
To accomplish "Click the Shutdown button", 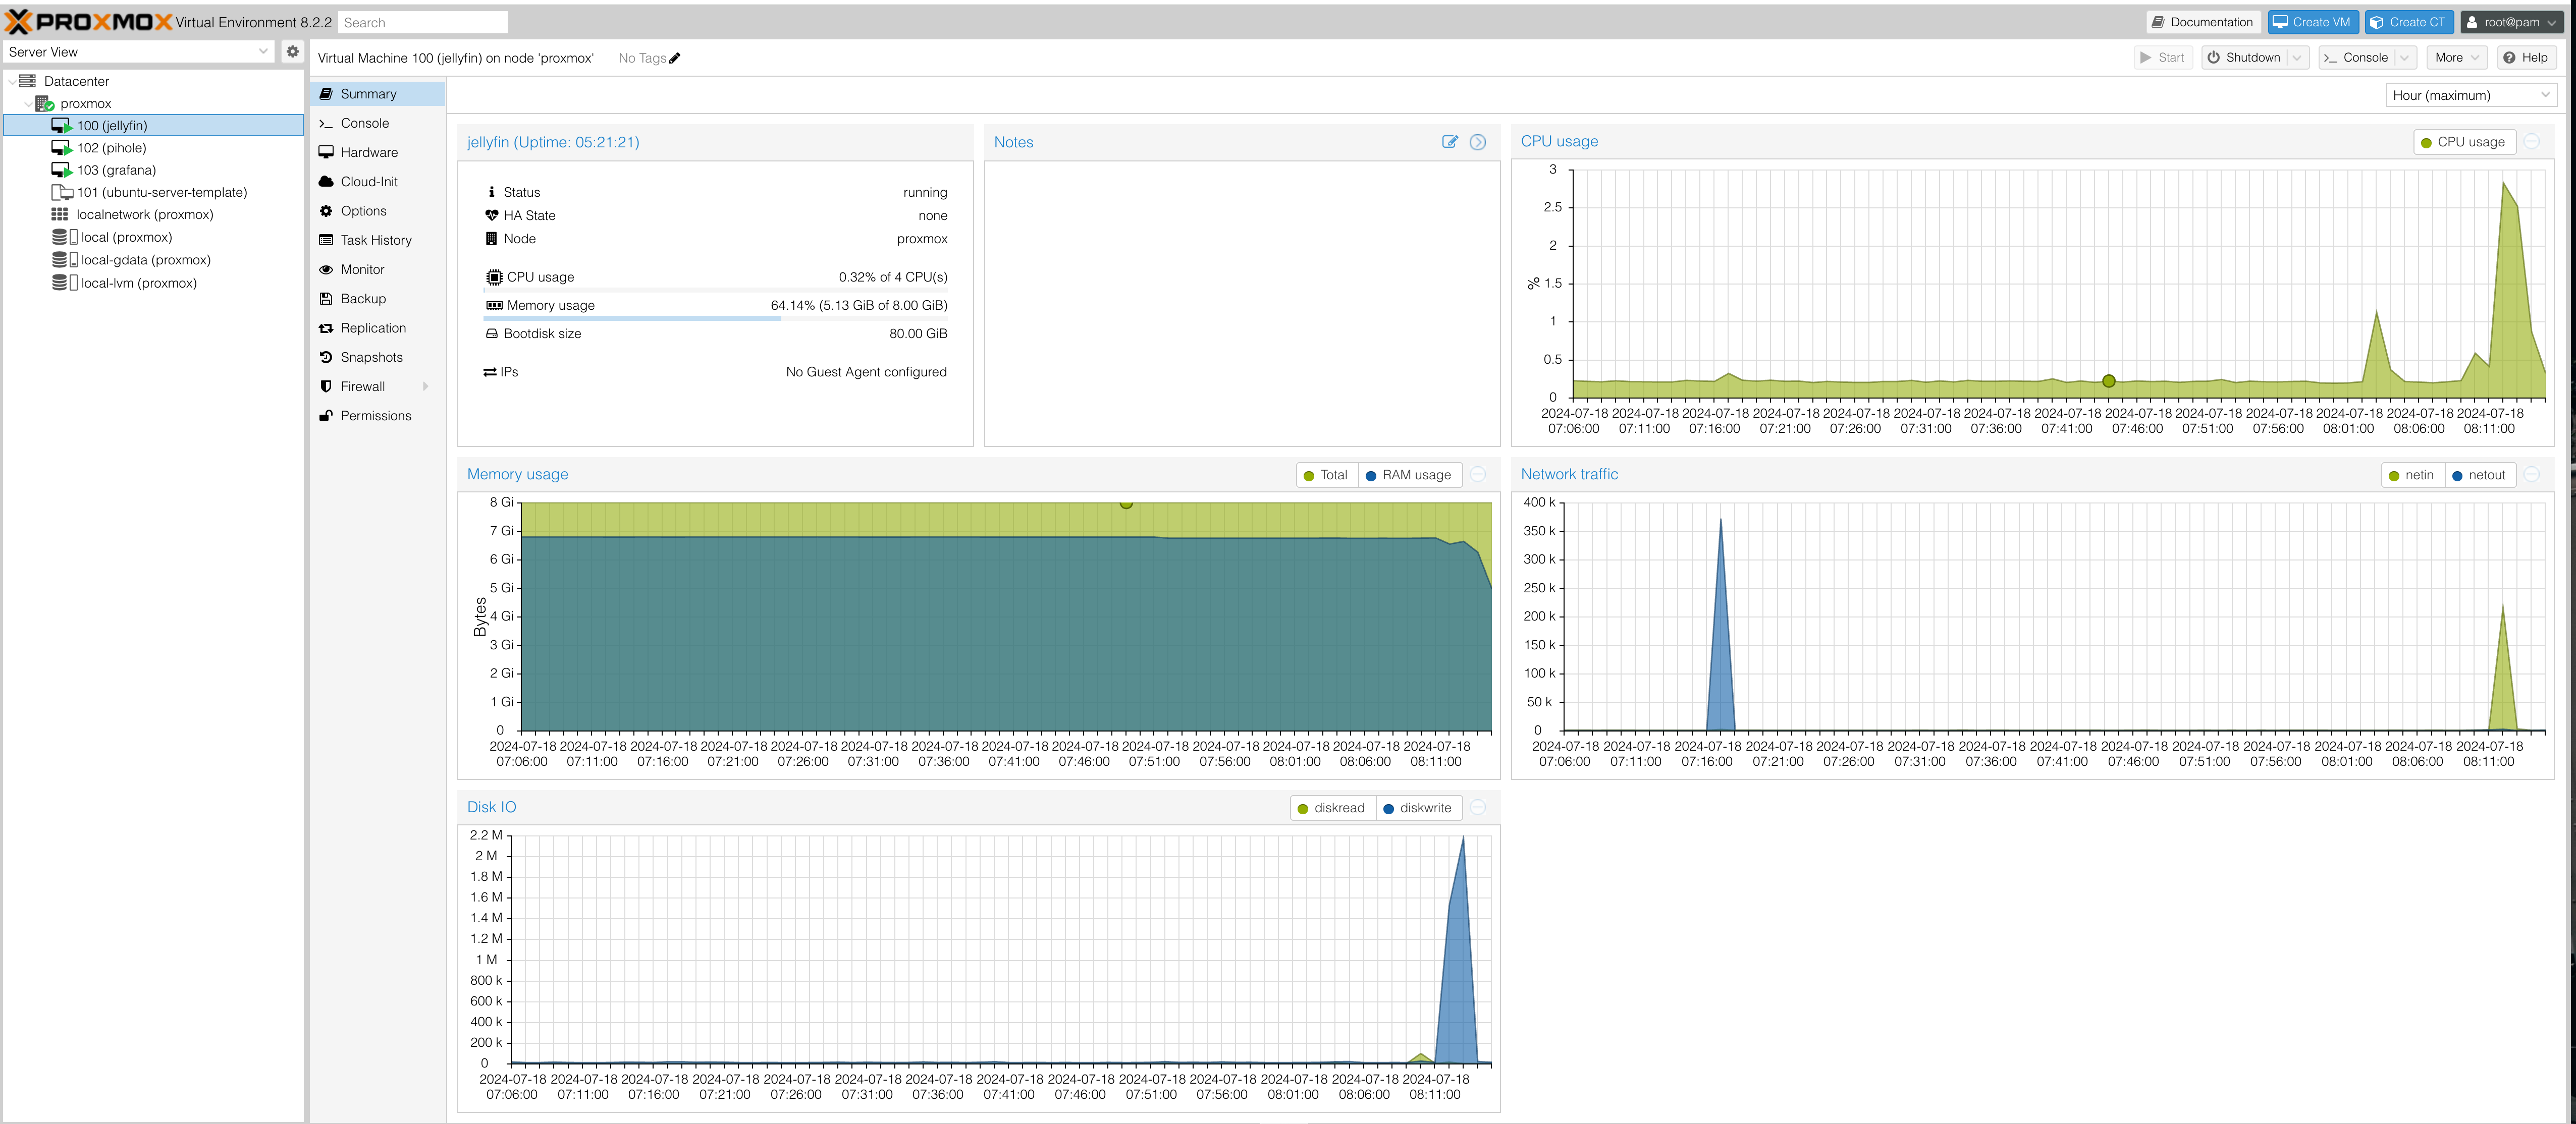I will coord(2244,58).
